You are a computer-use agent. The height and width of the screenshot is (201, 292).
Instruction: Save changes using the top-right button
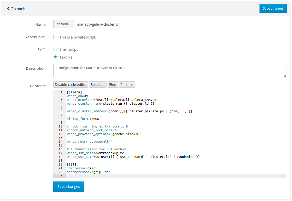(273, 8)
